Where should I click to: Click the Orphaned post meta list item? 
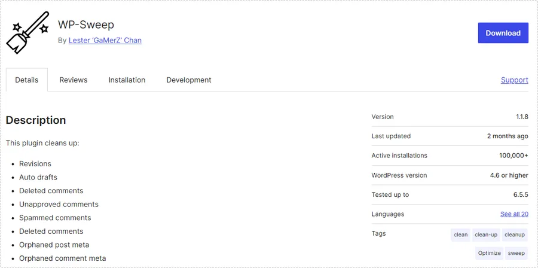pos(54,245)
